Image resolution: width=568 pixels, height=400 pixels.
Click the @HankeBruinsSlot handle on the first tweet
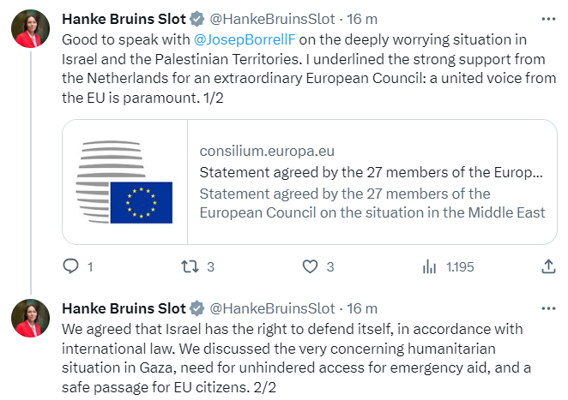[273, 19]
